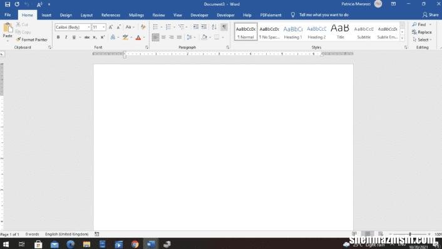Click Decrease Indent icon
This screenshot has width=442, height=249.
tap(196, 27)
